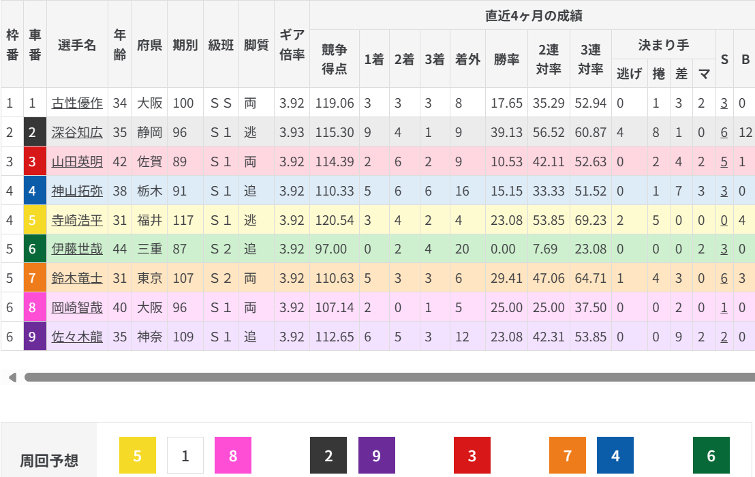The image size is (755, 477).
Task: Click the horizontal scrollbar track below table
Action: coord(388,377)
